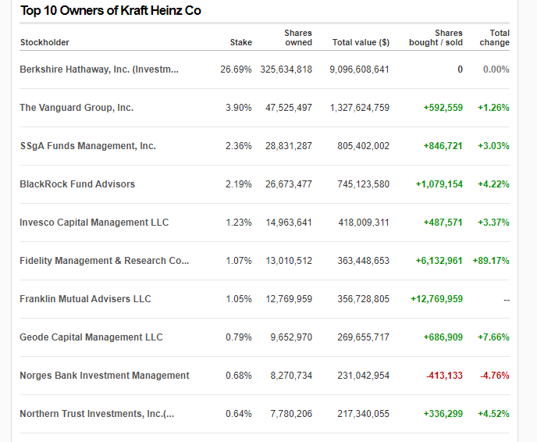Select the +336,299 shares bought value

pos(443,414)
